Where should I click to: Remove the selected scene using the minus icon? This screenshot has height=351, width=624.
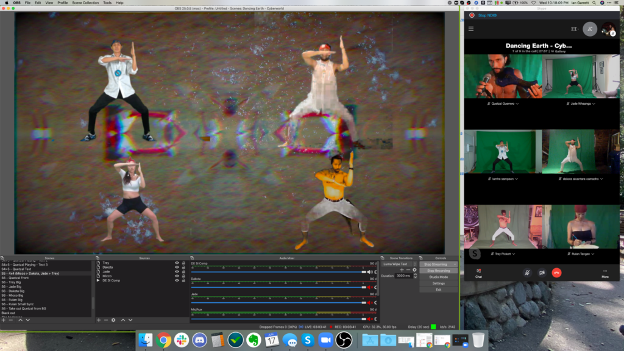[11, 319]
